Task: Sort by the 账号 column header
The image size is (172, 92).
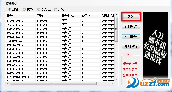Action: [x=20, y=16]
